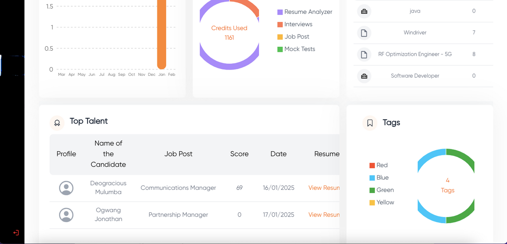
Task: Click document icon beside RF Optimization Engineer
Action: tap(364, 55)
